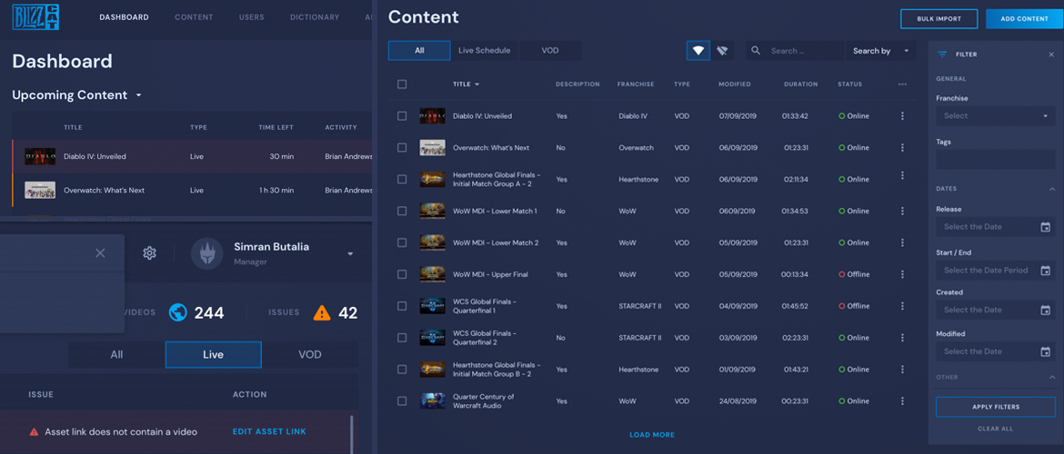Click the Load More link
The image size is (1064, 454).
652,435
